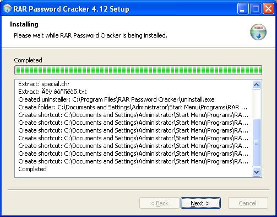Select the 'Extract: special.chr' log line
Screen dimensions: 277x217
44,84
